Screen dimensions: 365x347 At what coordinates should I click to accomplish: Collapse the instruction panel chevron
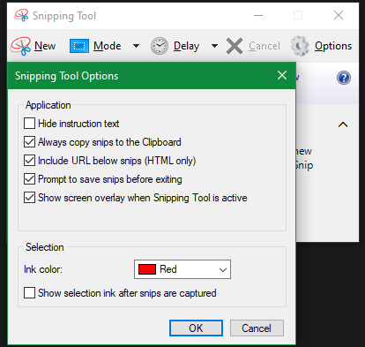click(x=343, y=124)
